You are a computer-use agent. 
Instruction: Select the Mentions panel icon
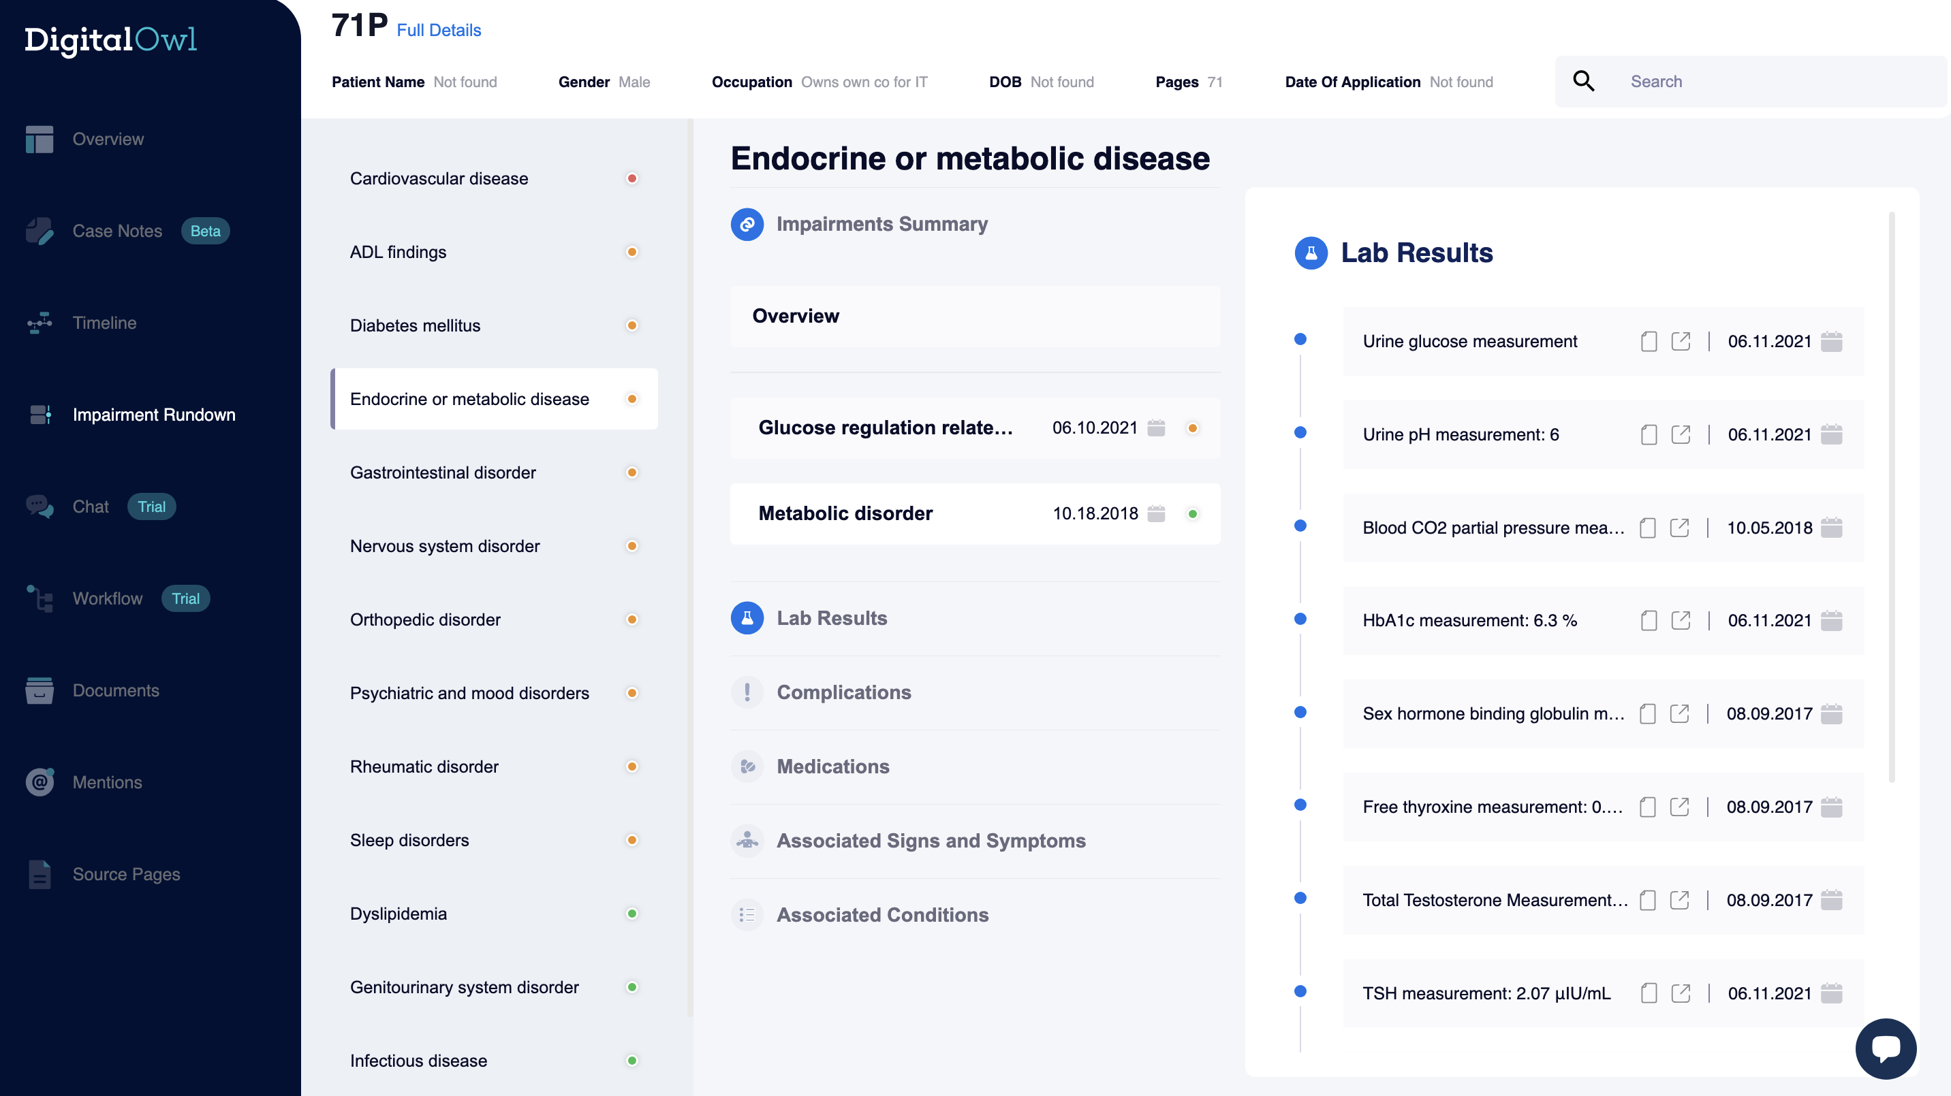coord(40,780)
